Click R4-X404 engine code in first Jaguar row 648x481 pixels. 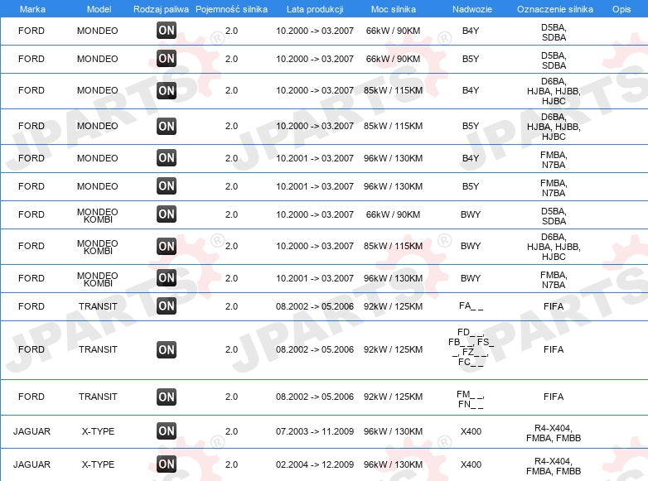point(554,428)
